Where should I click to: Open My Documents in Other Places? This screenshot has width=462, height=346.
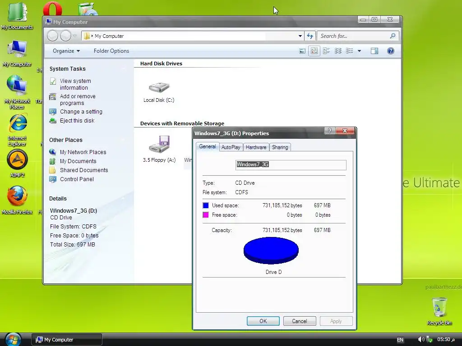[x=78, y=161]
